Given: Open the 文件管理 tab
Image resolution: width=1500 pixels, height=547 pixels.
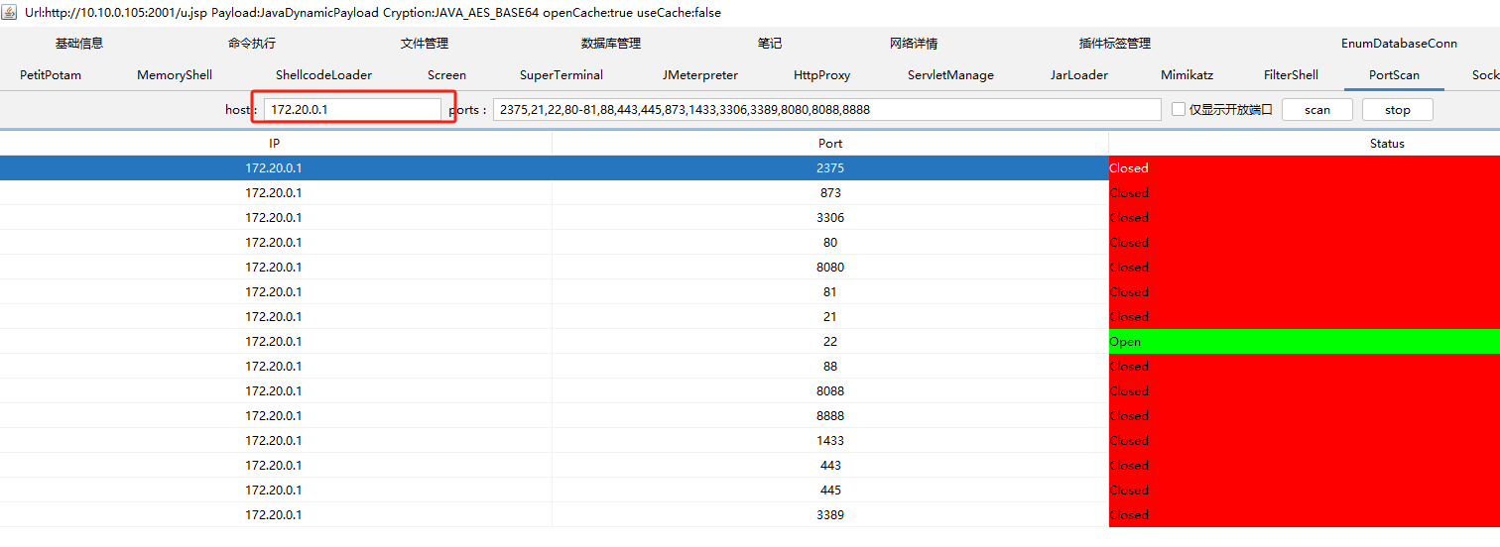Looking at the screenshot, I should click(425, 44).
